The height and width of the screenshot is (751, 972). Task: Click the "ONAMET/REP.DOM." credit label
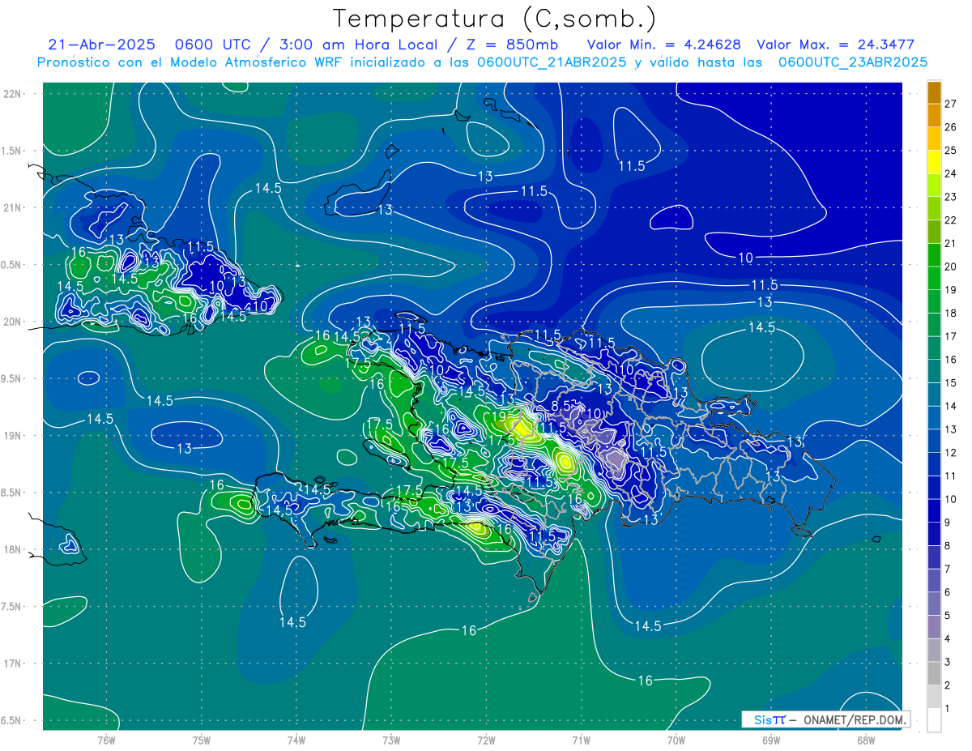[x=855, y=719]
